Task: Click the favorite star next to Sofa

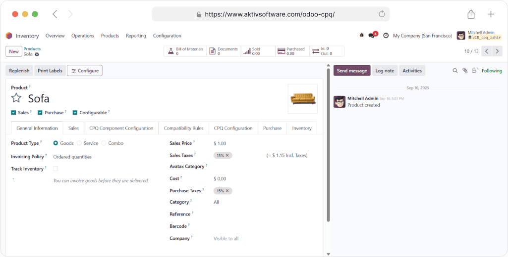Action: click(x=16, y=98)
